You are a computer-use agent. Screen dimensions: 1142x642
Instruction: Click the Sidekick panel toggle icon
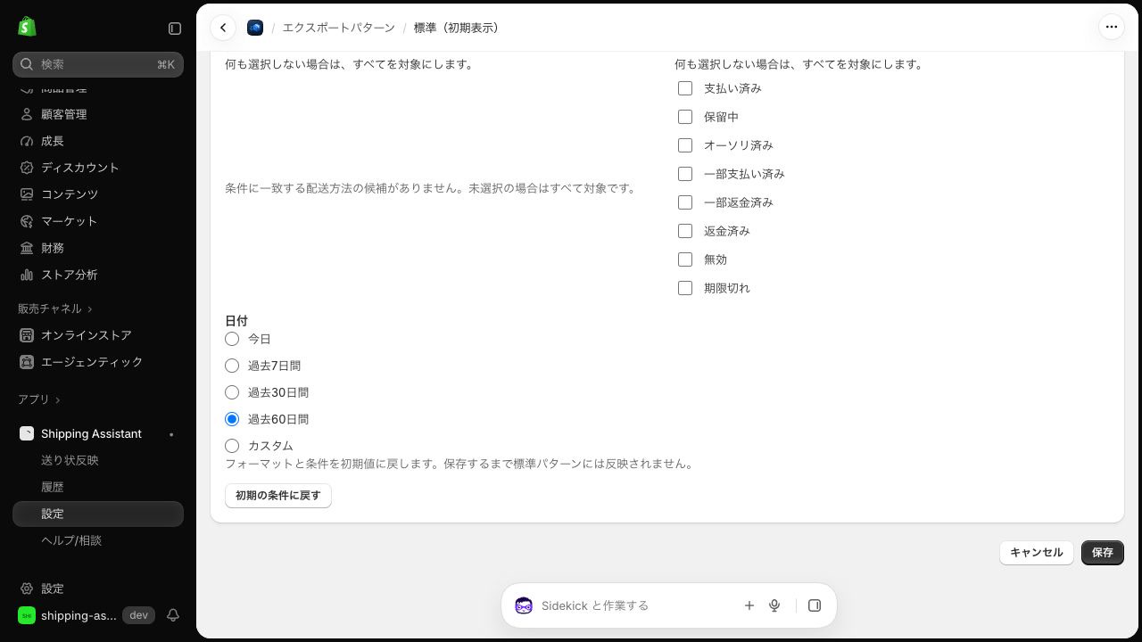pos(815,605)
